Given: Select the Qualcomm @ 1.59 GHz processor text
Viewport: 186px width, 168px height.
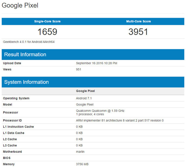Looking at the screenshot, I should (100, 111).
